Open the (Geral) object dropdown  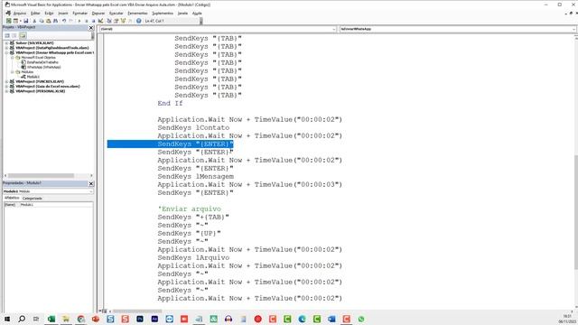point(333,29)
